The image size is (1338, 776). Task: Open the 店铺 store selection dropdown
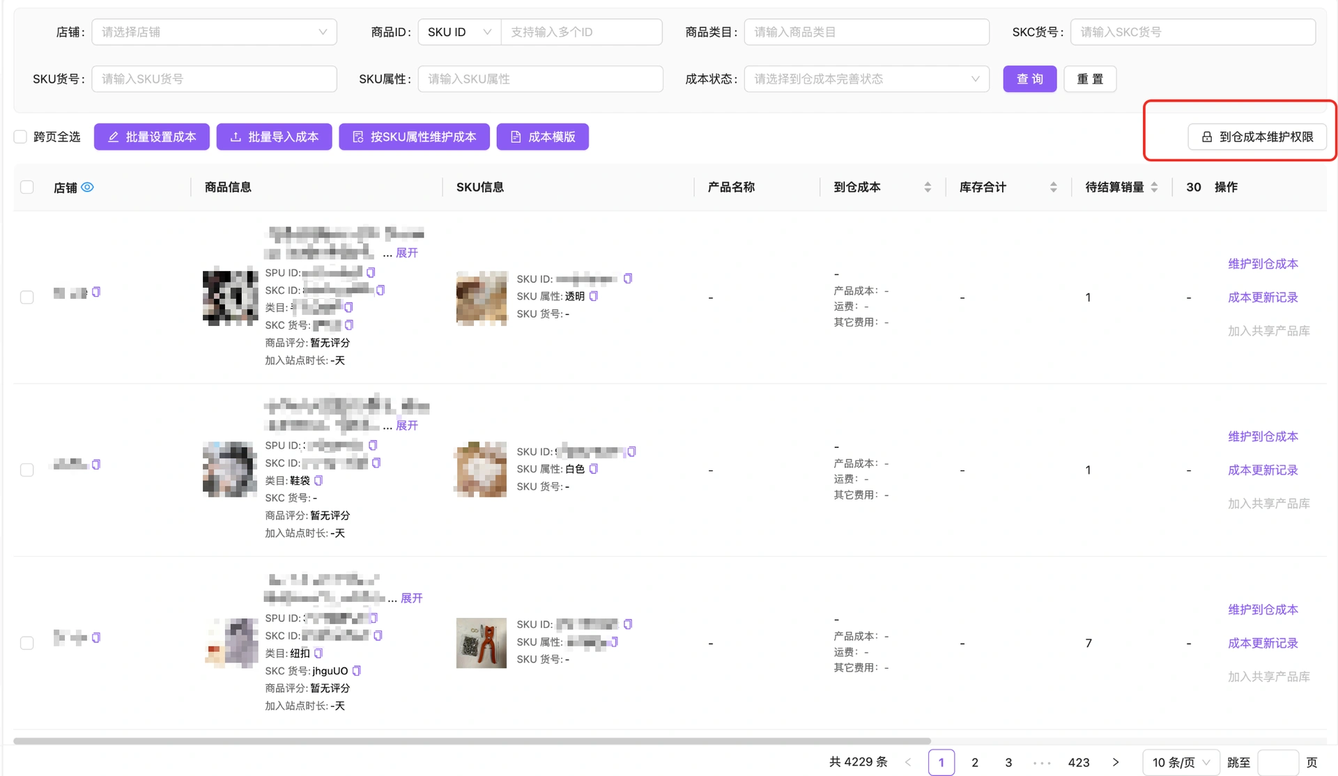pyautogui.click(x=214, y=32)
